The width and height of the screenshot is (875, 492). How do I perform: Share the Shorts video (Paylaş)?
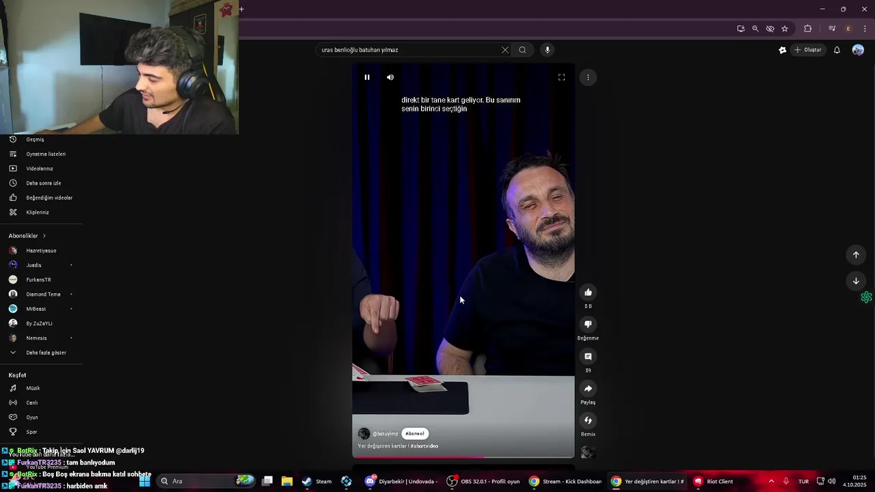[x=588, y=389]
